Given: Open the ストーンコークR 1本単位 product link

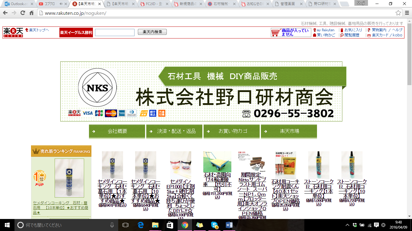Looking at the screenshot, I should coord(319,189).
